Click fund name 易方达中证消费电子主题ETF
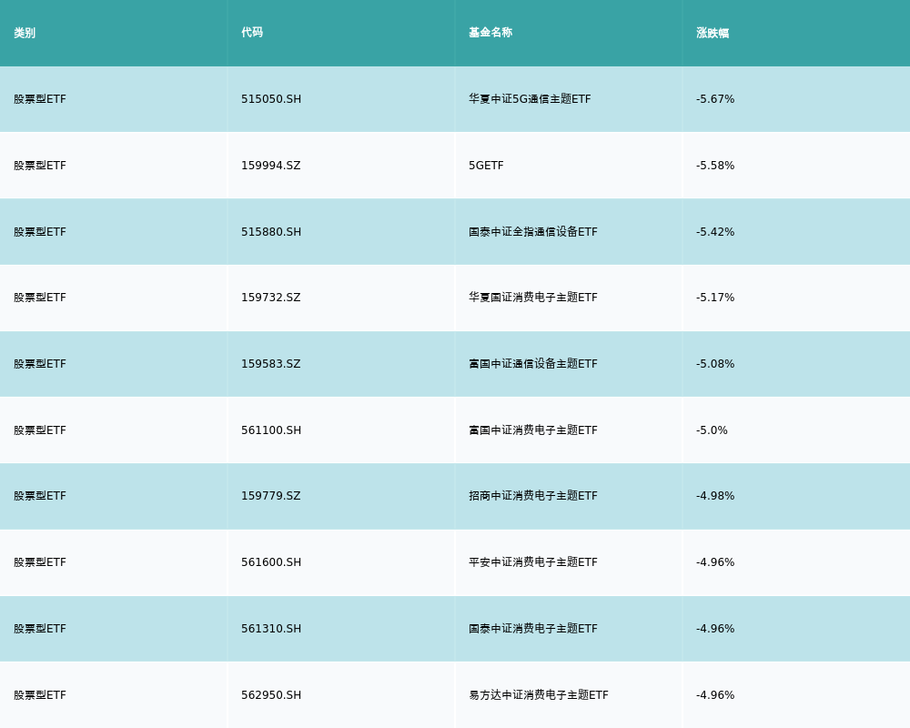The image size is (910, 728). [x=539, y=695]
